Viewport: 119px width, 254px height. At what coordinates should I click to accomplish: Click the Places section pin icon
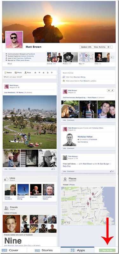click(x=65, y=179)
